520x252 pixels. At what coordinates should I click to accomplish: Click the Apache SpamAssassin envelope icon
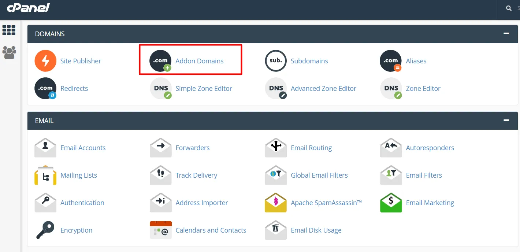(x=275, y=203)
